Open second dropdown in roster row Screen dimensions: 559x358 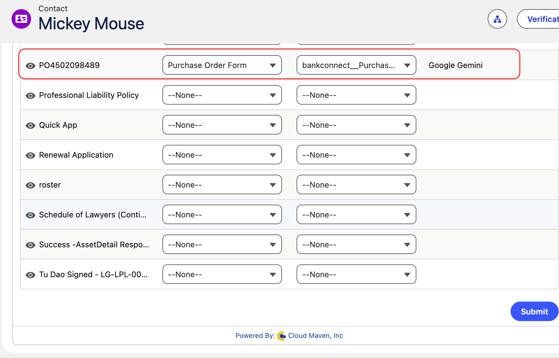point(356,184)
